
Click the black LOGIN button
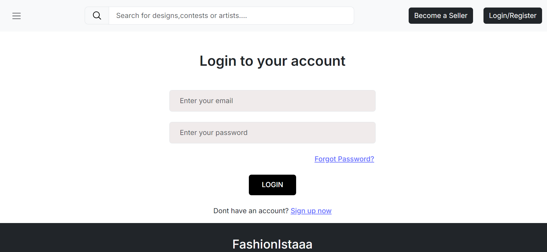point(272,185)
